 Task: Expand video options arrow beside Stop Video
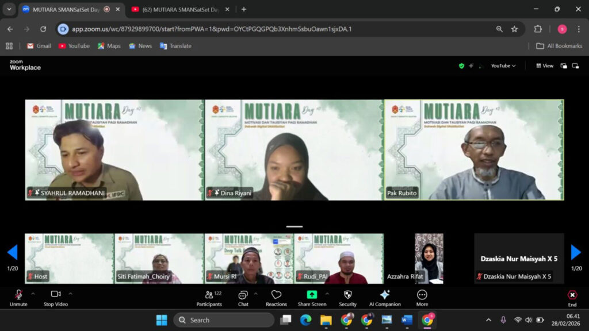point(70,294)
